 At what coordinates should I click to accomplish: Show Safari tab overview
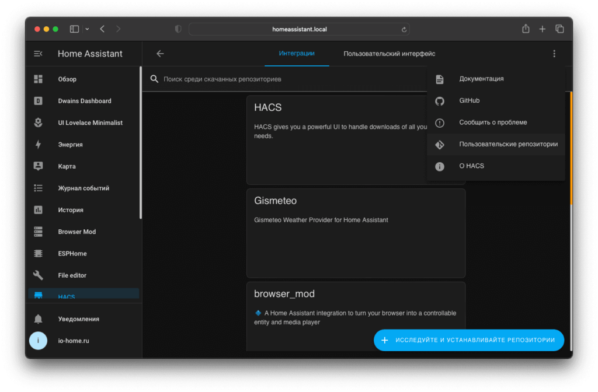point(559,29)
